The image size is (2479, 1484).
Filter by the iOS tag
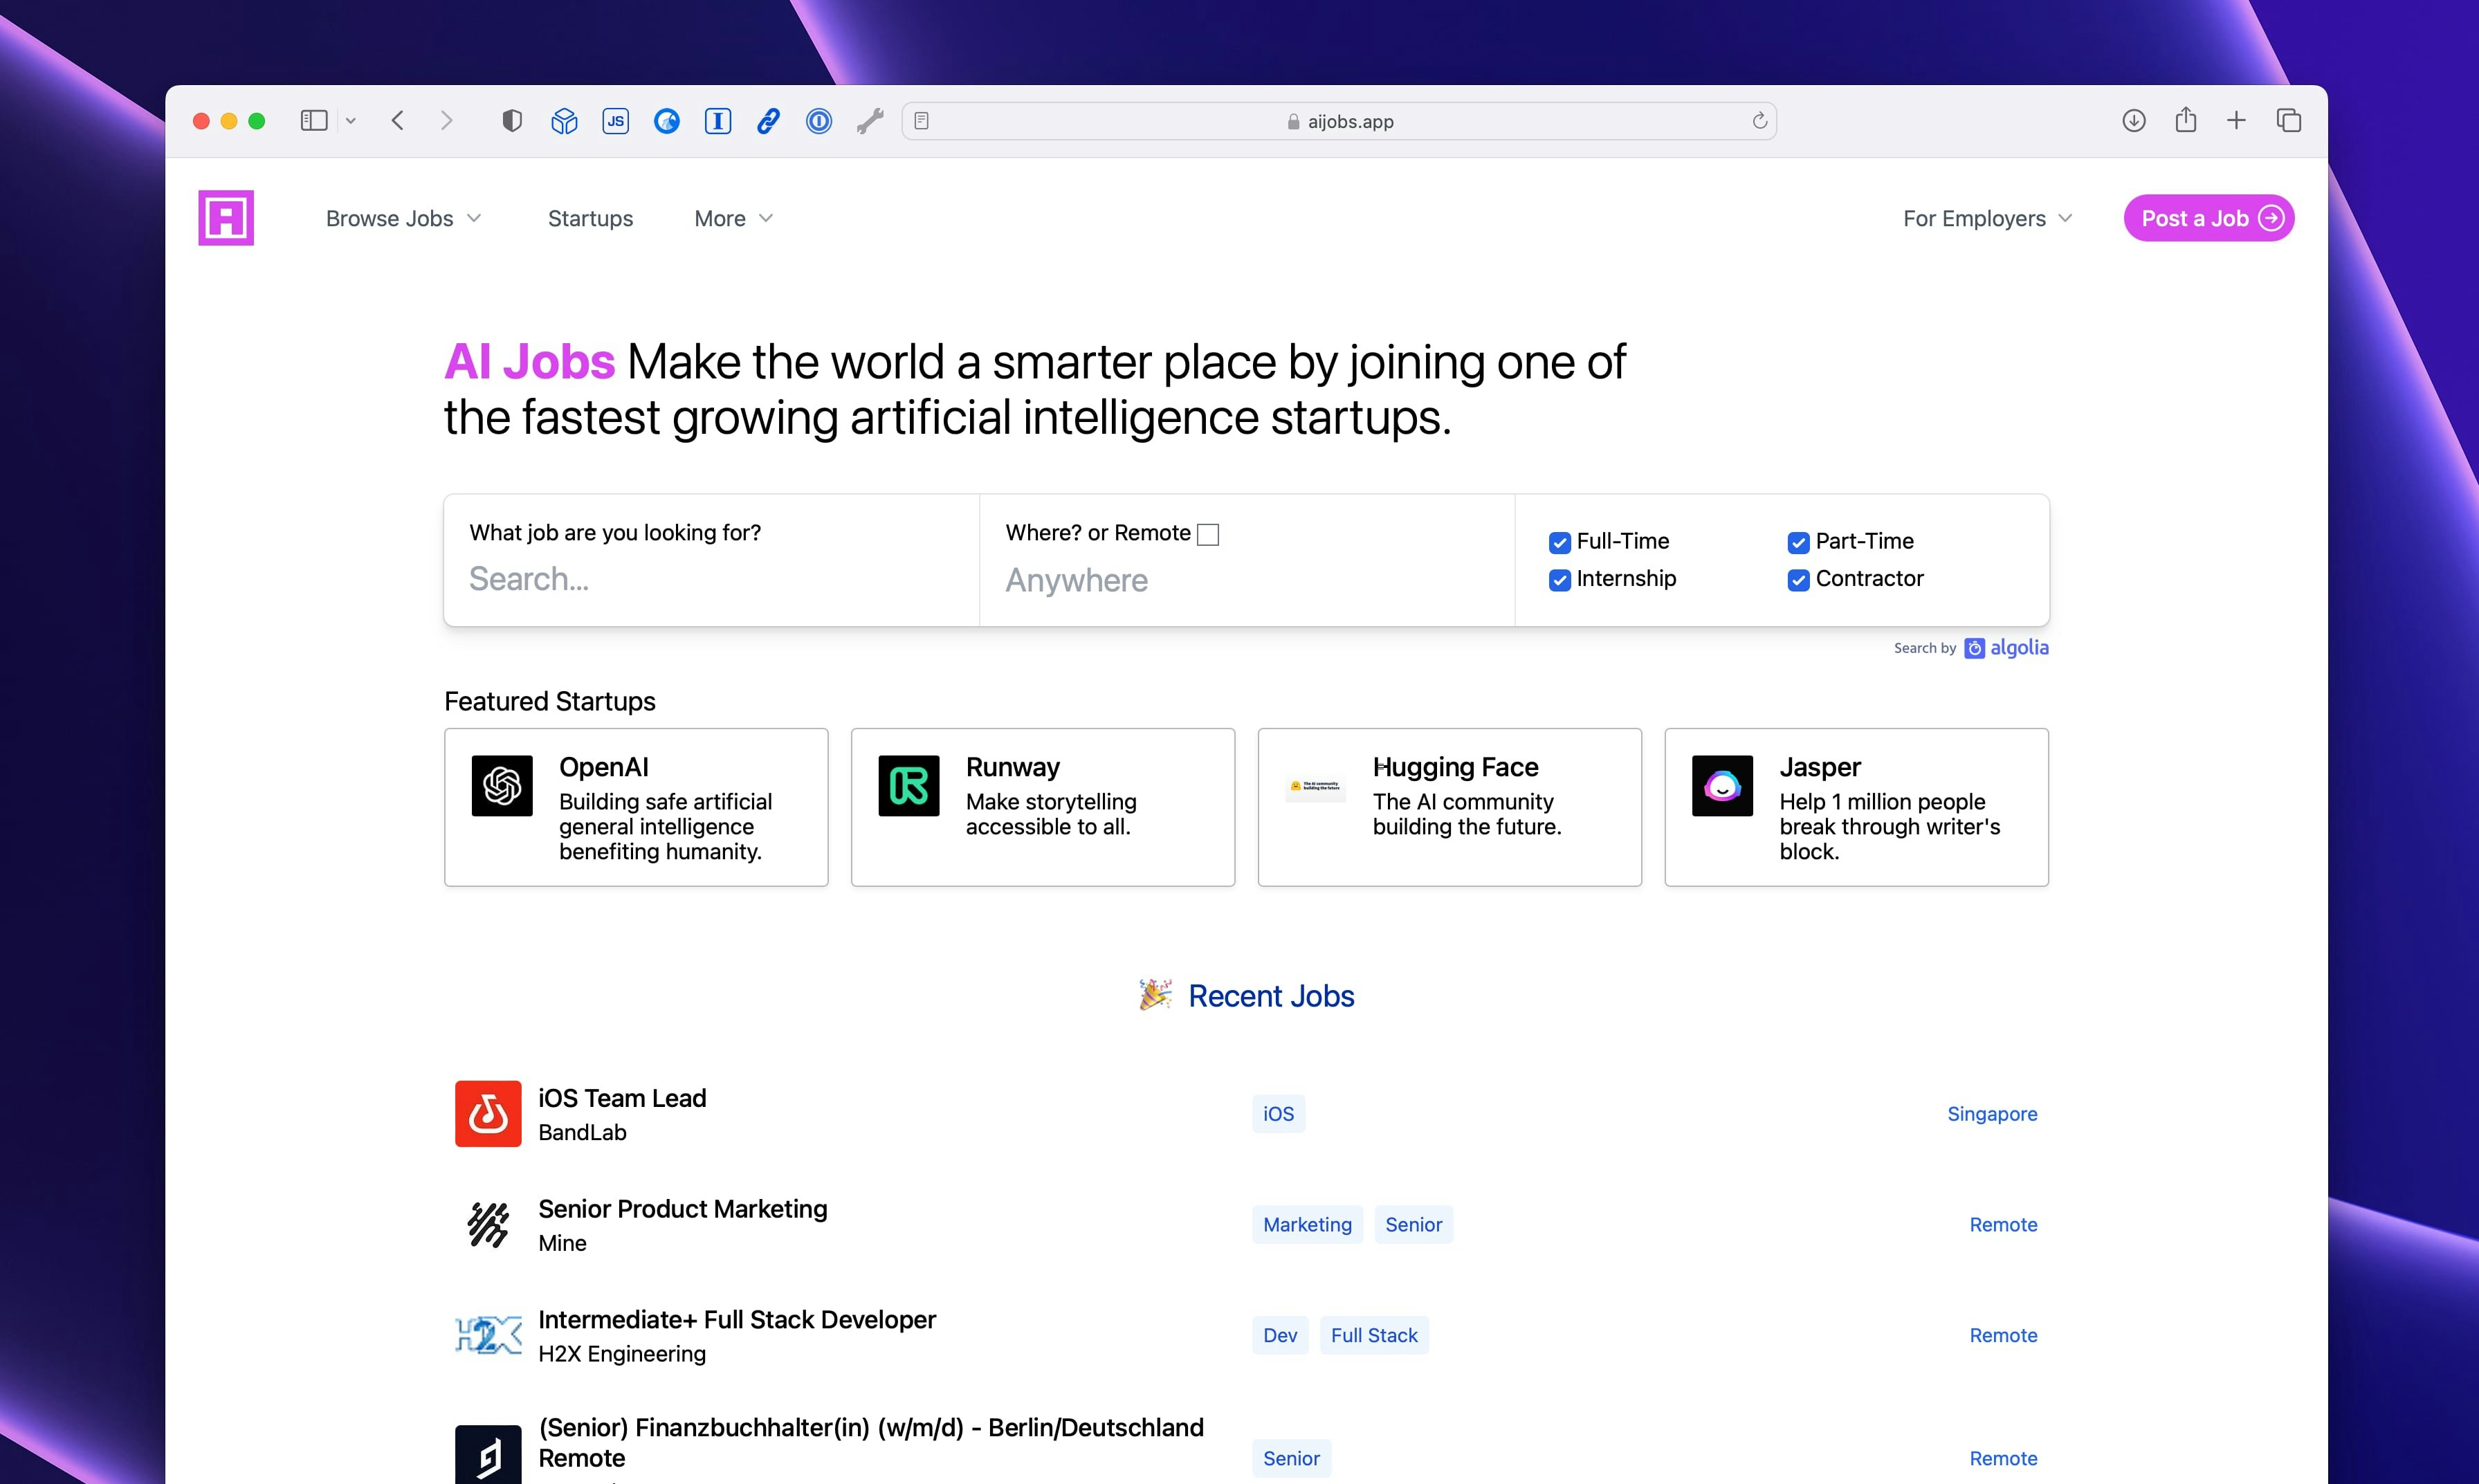(x=1278, y=1114)
